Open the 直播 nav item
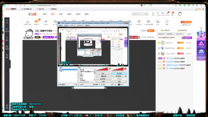 tap(53, 14)
